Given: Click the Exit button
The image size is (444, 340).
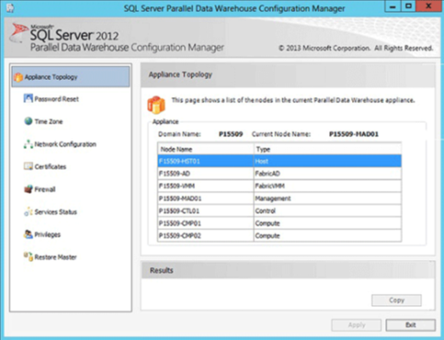Looking at the screenshot, I should [411, 325].
